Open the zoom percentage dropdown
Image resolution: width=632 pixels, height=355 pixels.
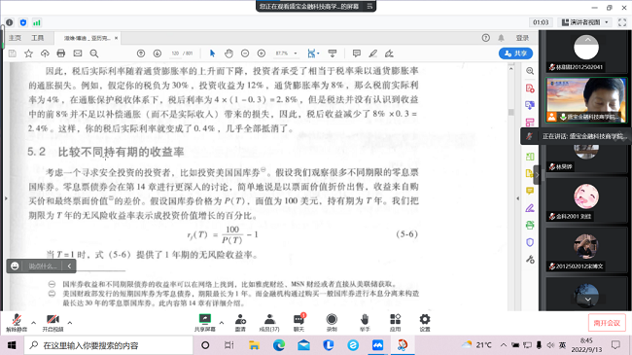[296, 53]
